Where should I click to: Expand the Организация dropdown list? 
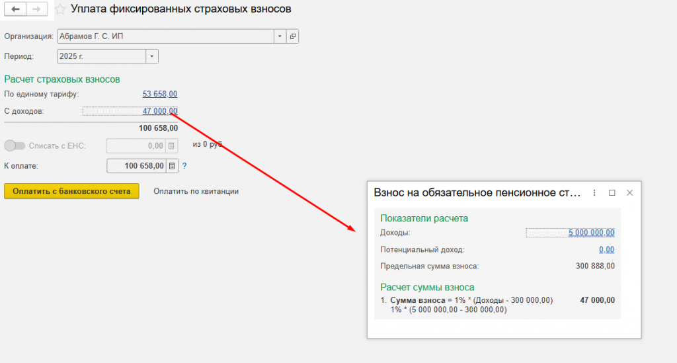click(x=280, y=36)
